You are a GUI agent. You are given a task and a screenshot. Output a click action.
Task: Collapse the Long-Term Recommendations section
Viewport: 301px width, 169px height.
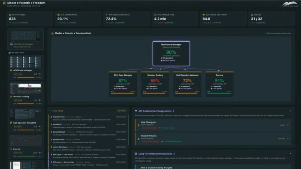click(x=290, y=154)
